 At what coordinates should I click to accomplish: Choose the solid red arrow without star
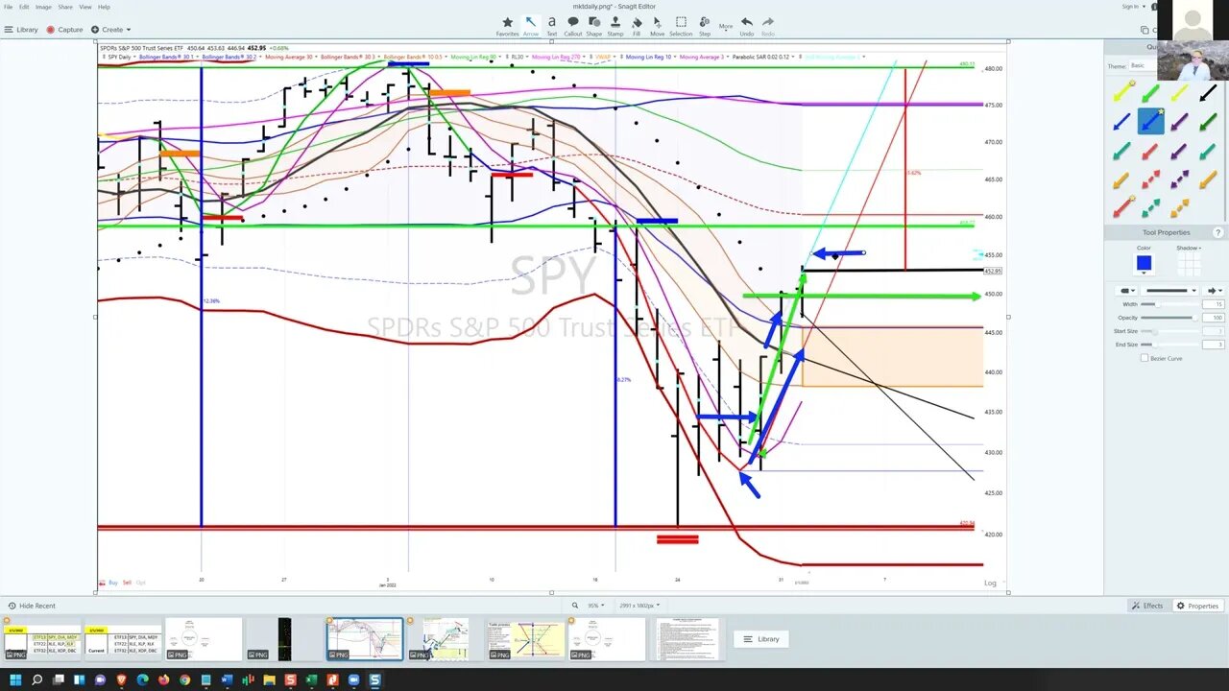[x=1150, y=151]
